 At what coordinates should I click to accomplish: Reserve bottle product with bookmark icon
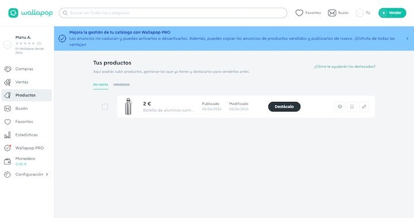(352, 107)
